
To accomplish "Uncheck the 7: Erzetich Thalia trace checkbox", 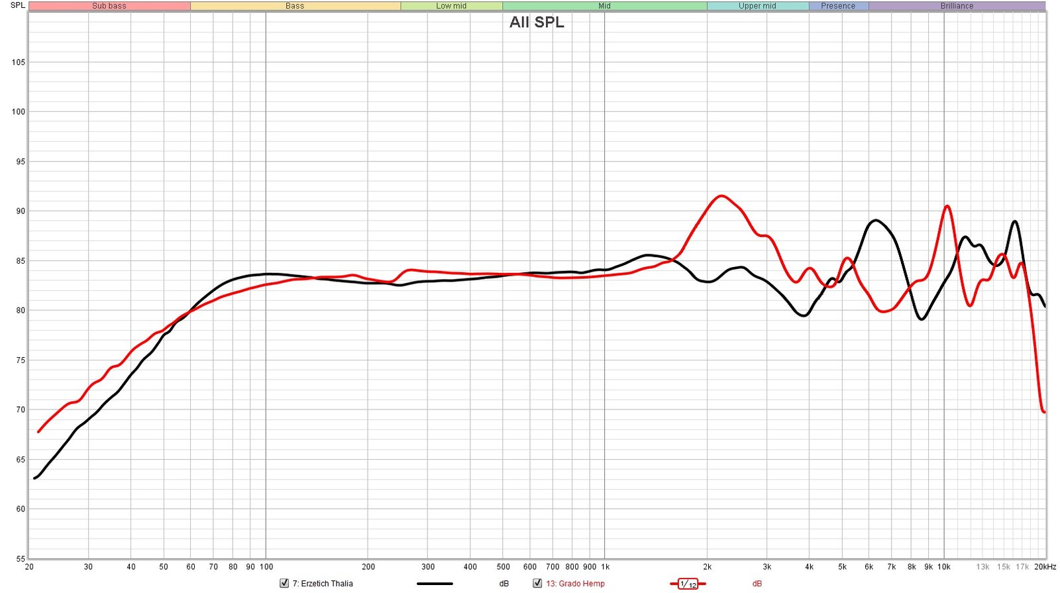I will pos(284,583).
